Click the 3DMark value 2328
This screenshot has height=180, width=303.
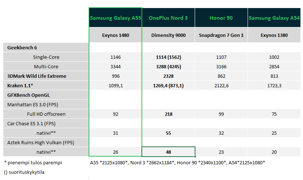[168, 76]
